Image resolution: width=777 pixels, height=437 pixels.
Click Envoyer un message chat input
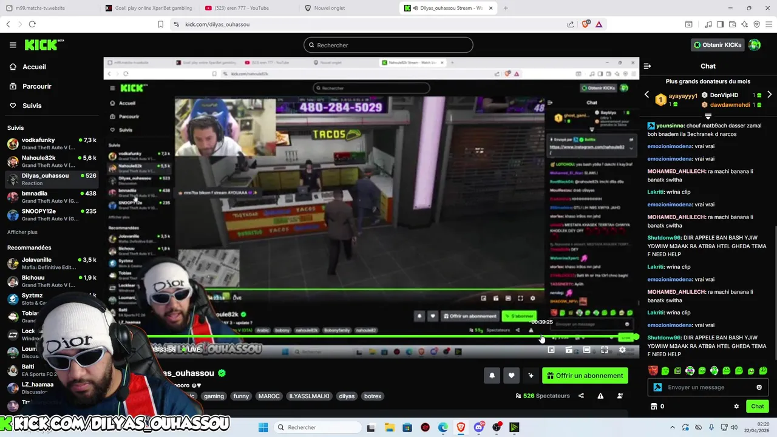point(707,387)
